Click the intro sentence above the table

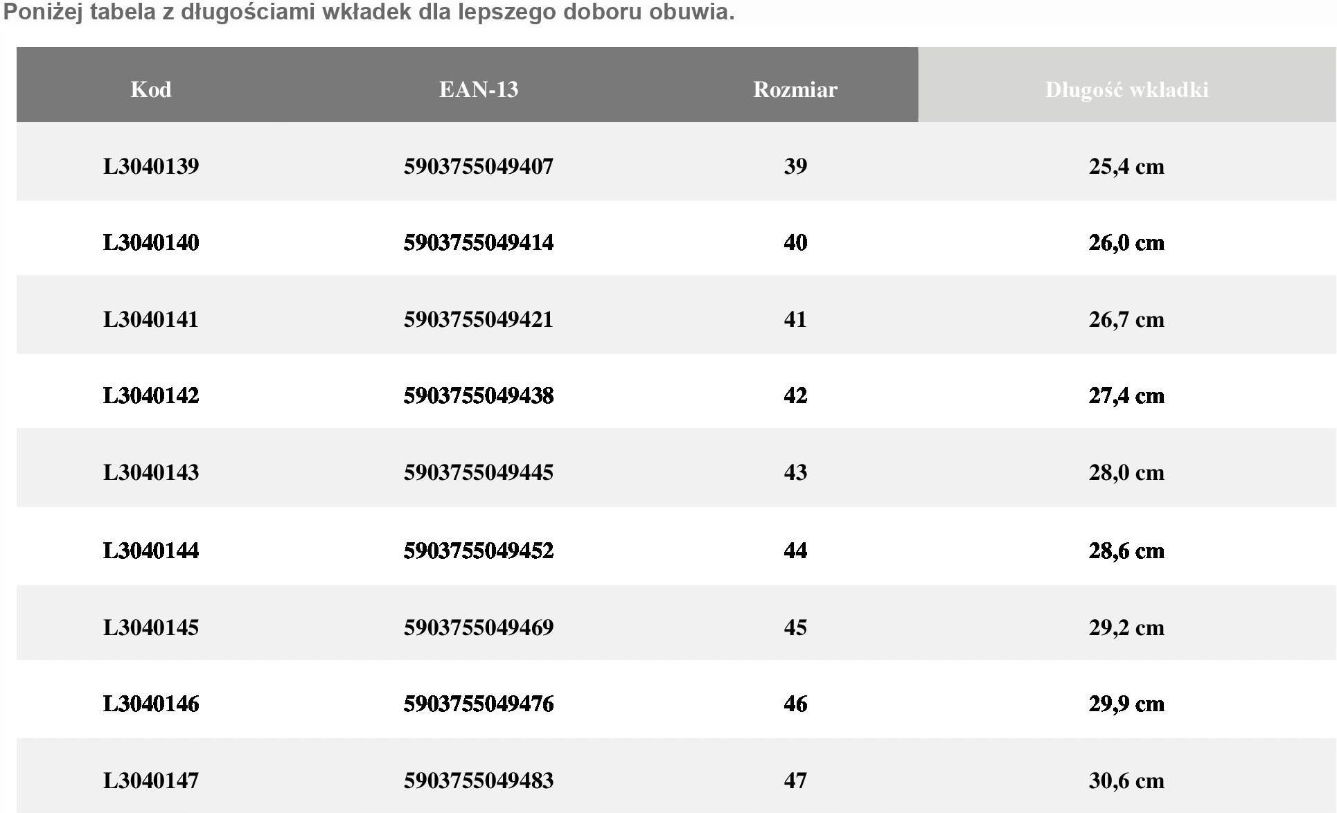click(369, 12)
